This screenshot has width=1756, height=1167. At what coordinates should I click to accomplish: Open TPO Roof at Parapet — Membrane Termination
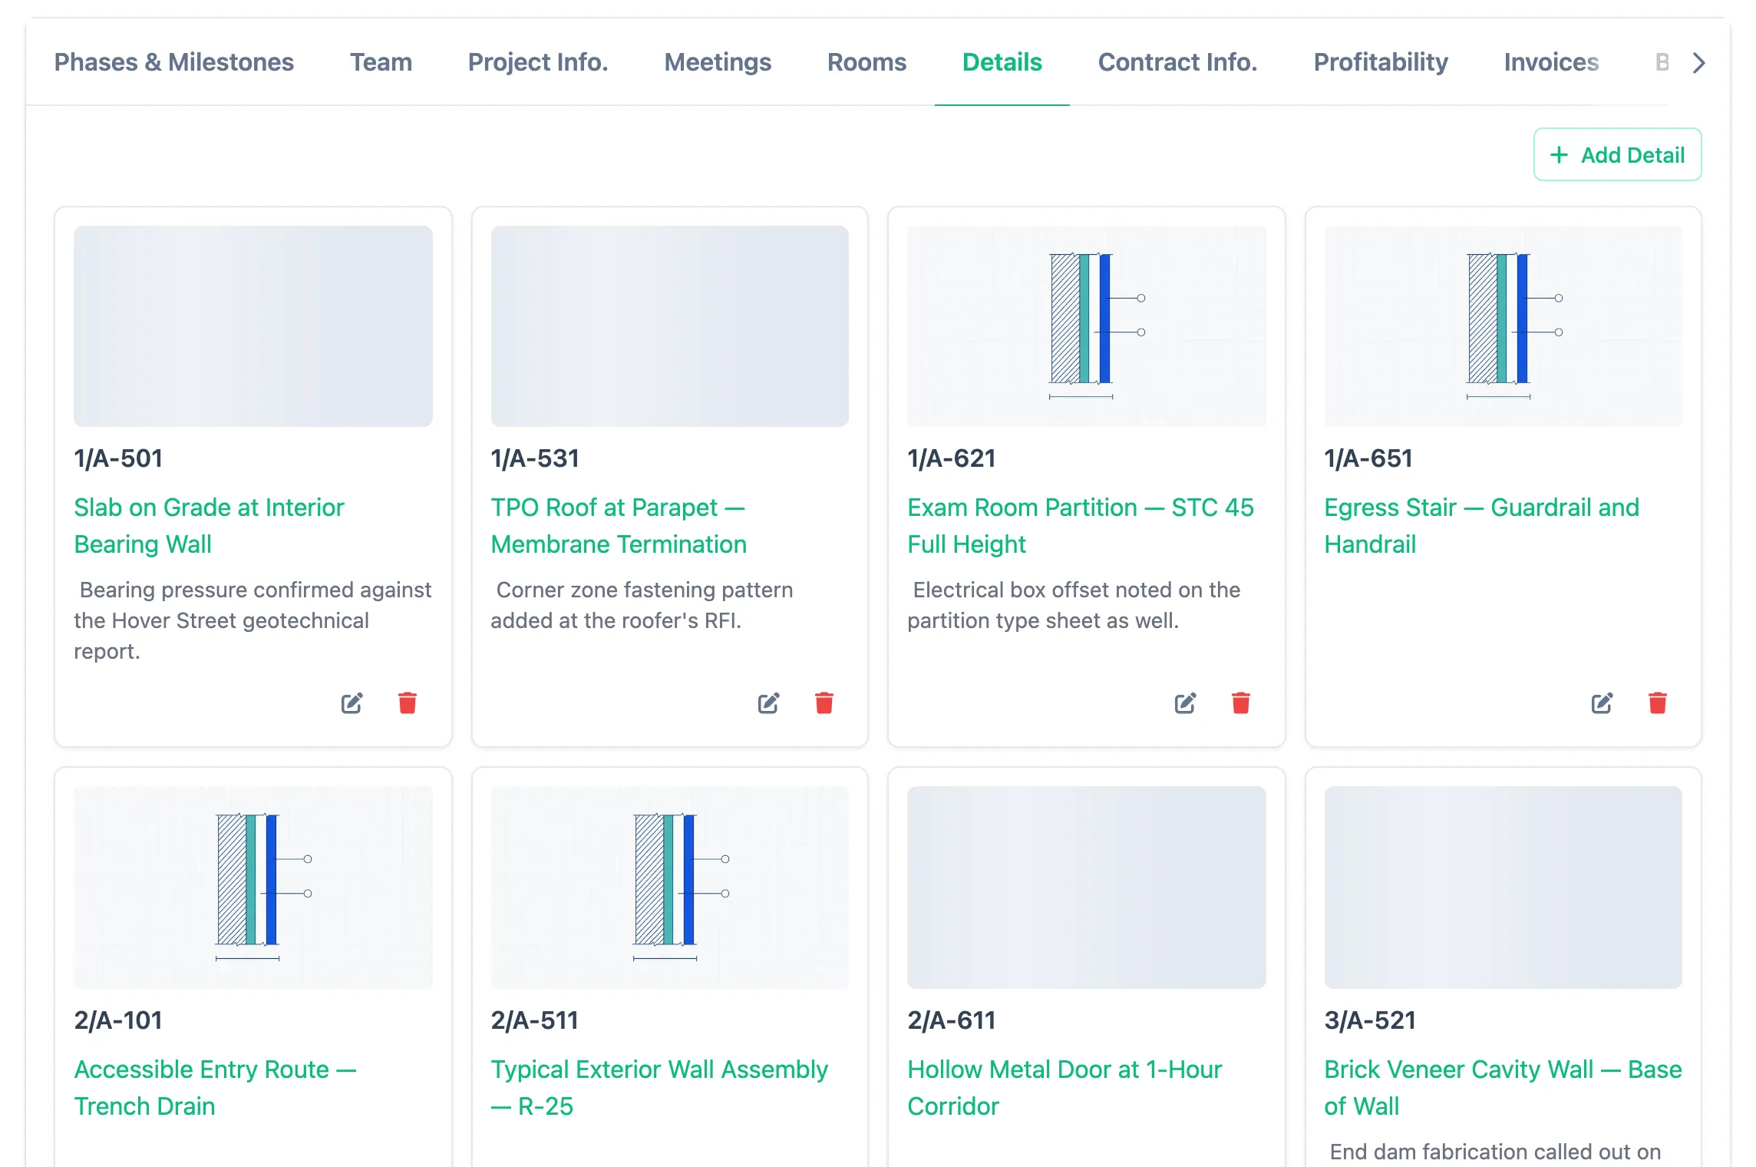[x=619, y=526]
